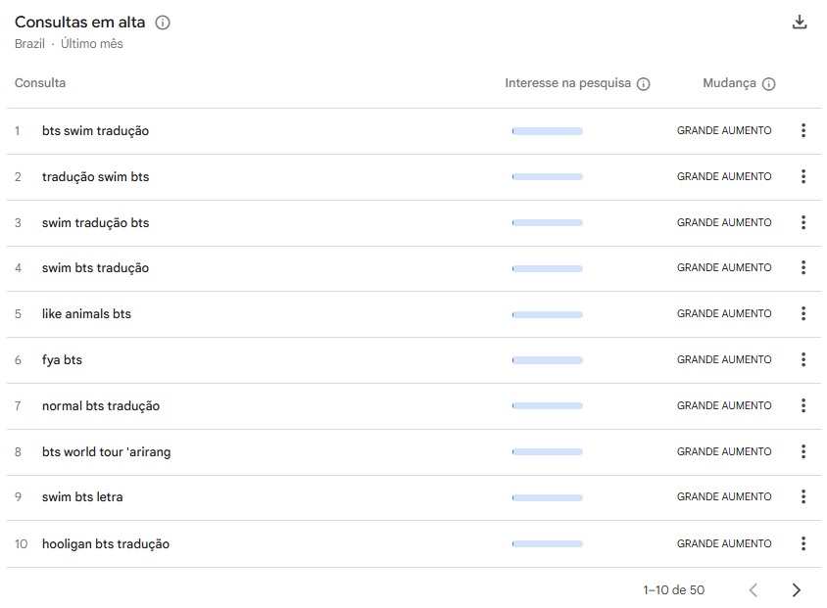The width and height of the screenshot is (827, 608).
Task: Download the Consultas em alta data
Action: (x=799, y=23)
